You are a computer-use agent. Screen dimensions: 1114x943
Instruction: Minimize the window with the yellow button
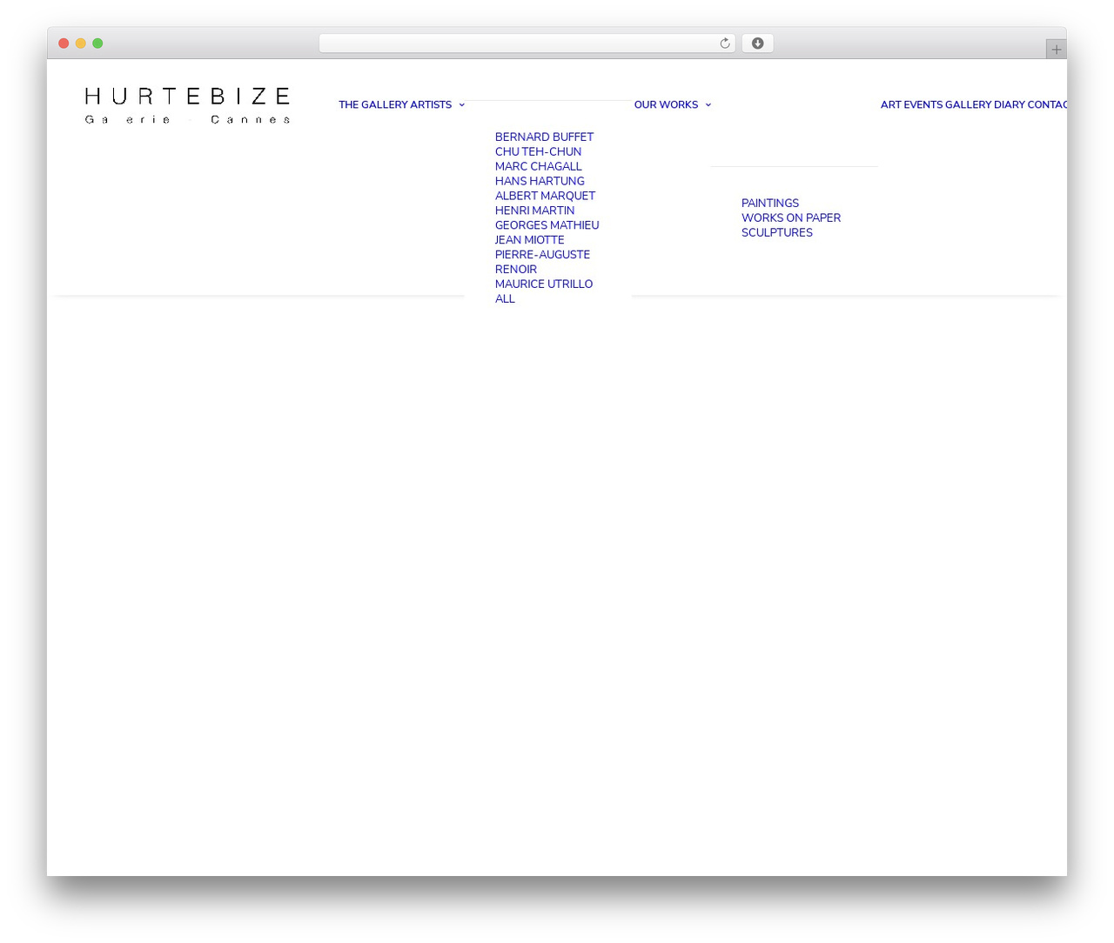80,43
